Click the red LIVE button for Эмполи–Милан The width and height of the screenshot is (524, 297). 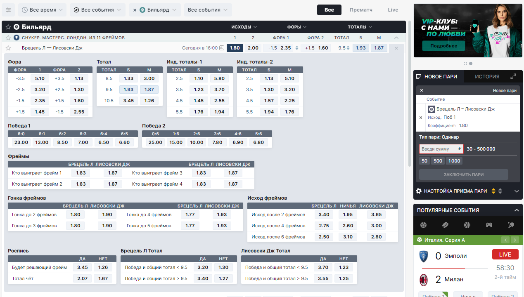coord(505,255)
